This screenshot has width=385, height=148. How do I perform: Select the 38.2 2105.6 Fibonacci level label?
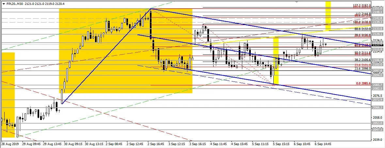(362, 60)
